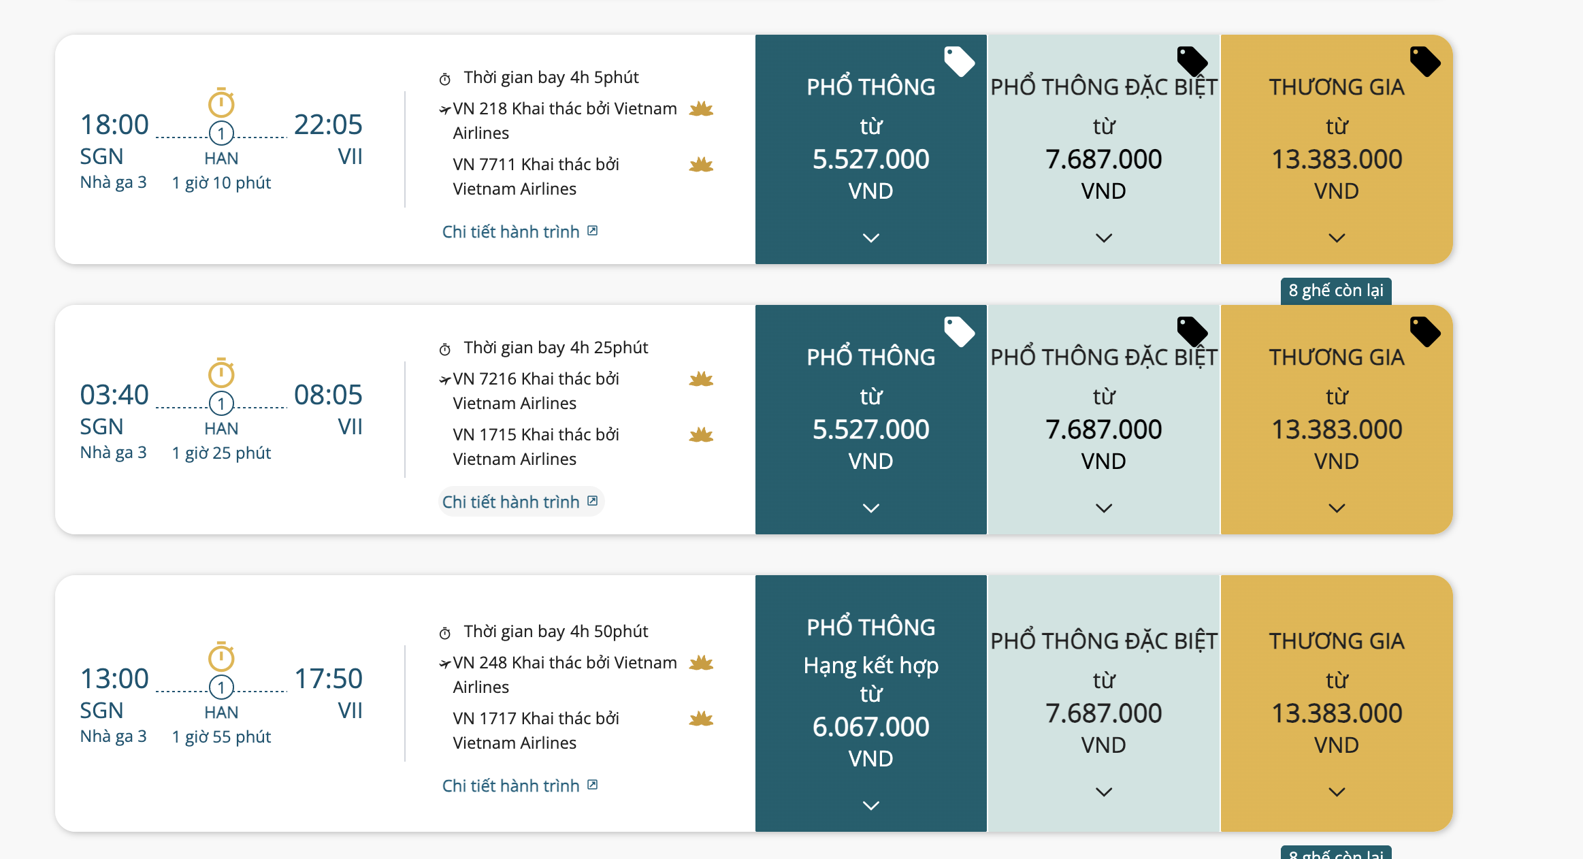Click tag icon on 03:40 flight Phổ Thông fare
Image resolution: width=1583 pixels, height=859 pixels.
[x=959, y=331]
